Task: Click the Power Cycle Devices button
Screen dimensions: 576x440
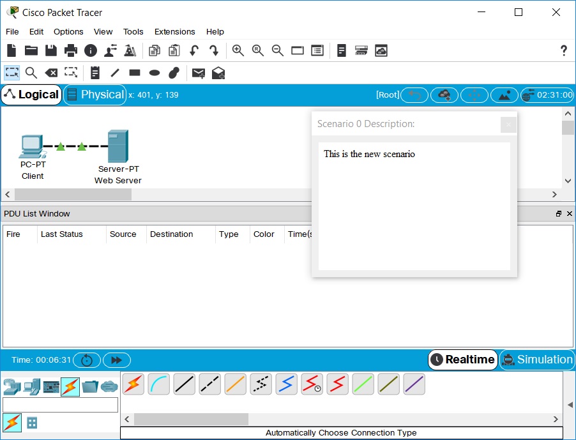Action: (87, 360)
